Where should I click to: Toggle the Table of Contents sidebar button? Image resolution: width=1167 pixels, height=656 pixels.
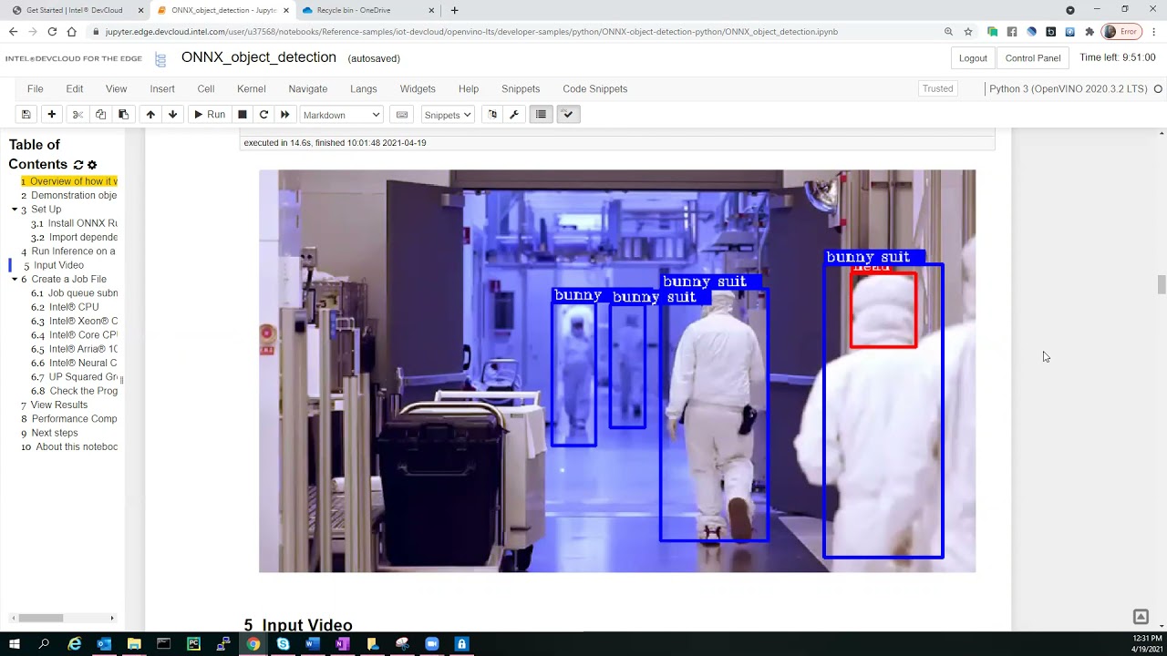541,115
